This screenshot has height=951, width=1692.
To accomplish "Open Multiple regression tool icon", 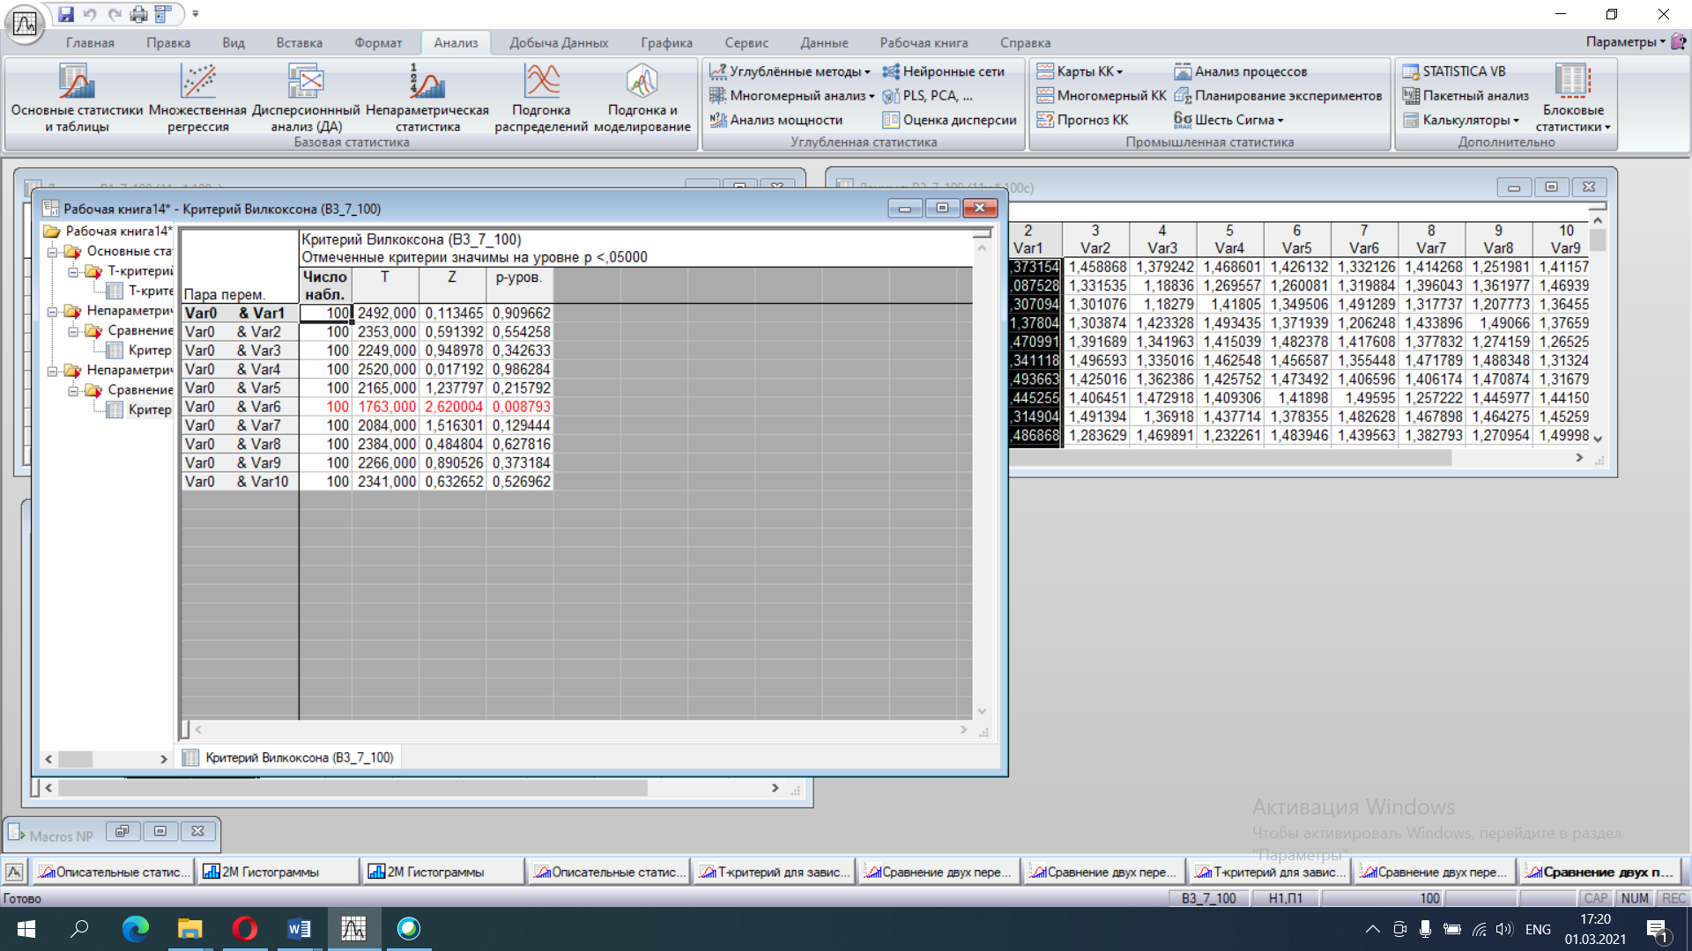I will 197,97.
